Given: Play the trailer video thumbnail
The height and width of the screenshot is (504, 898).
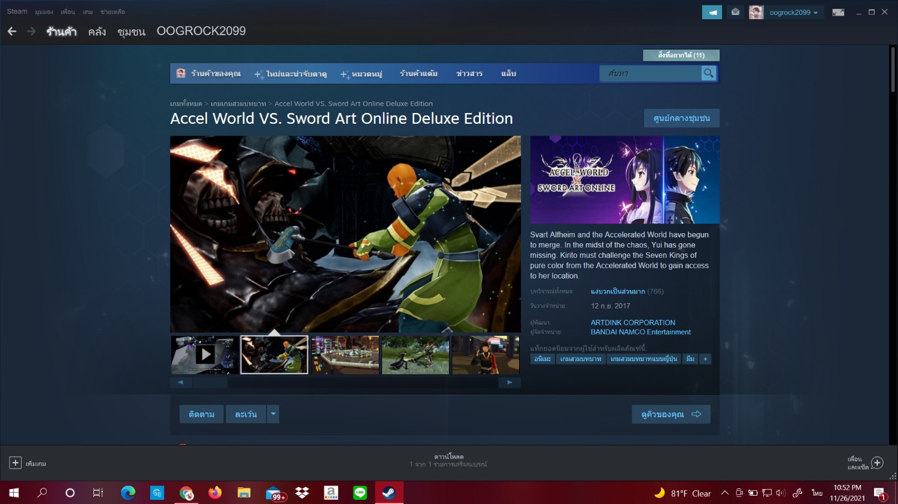Looking at the screenshot, I should (205, 355).
